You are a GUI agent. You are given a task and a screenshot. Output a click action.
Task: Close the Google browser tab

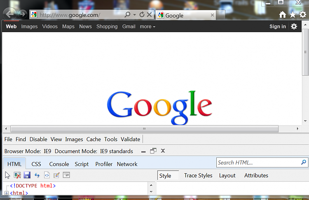point(212,15)
